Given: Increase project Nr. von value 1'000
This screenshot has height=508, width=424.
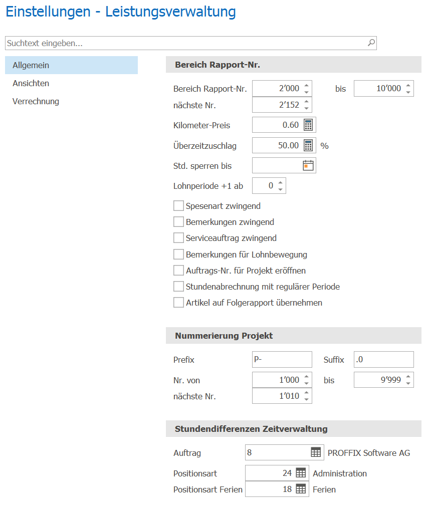Looking at the screenshot, I should [306, 376].
